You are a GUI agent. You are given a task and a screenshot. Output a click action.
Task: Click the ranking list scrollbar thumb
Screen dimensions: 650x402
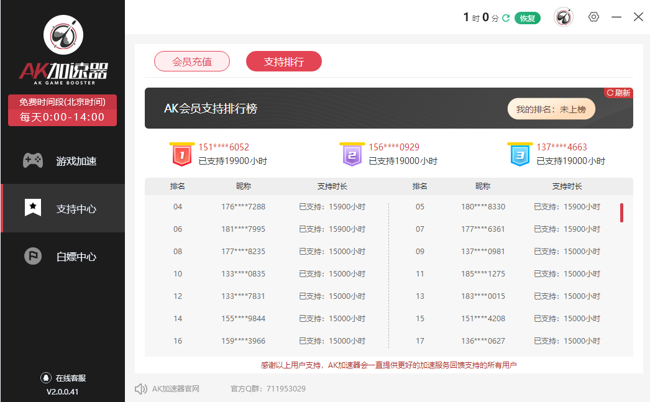click(621, 212)
